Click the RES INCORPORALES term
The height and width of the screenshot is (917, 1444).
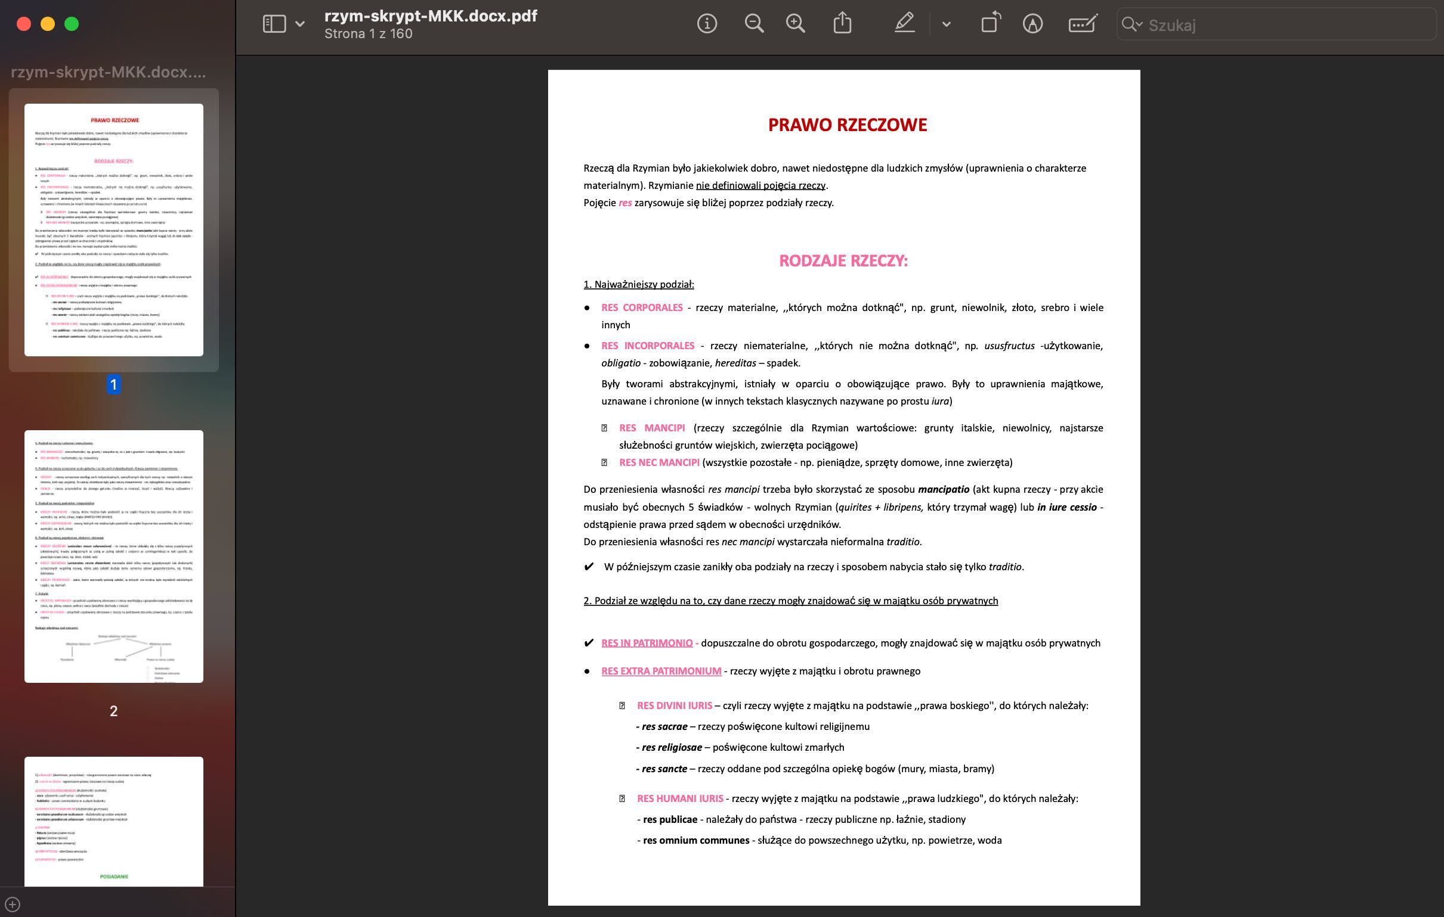pos(648,346)
